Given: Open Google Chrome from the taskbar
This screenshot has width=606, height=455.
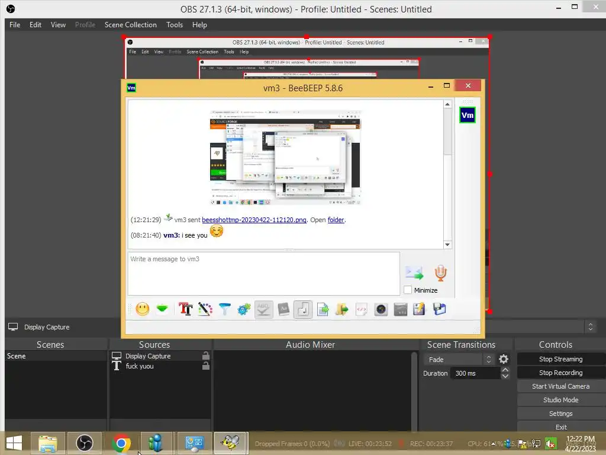Looking at the screenshot, I should click(121, 443).
